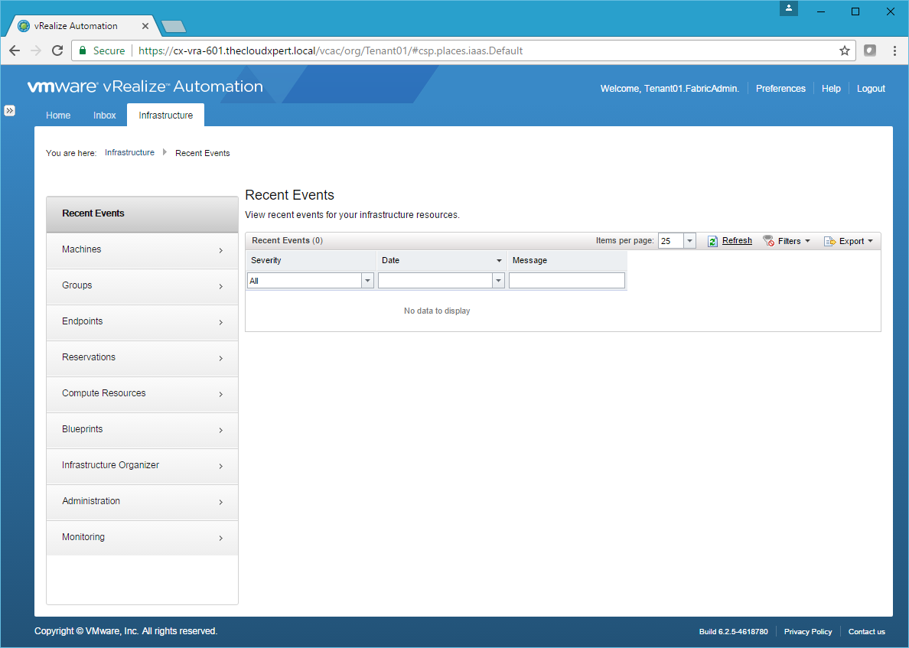Viewport: 909px width, 648px height.
Task: Click the Filters funnel icon
Action: (768, 241)
